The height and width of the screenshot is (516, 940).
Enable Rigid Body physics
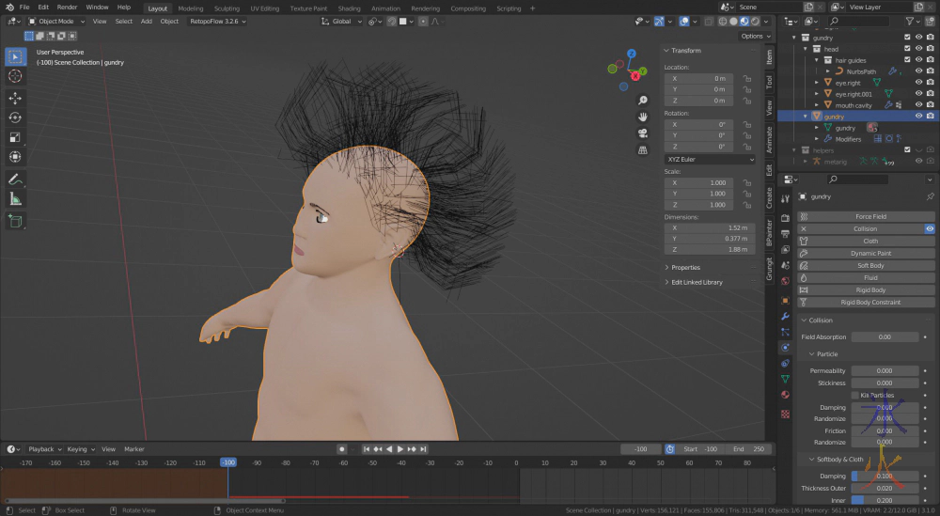click(x=866, y=290)
